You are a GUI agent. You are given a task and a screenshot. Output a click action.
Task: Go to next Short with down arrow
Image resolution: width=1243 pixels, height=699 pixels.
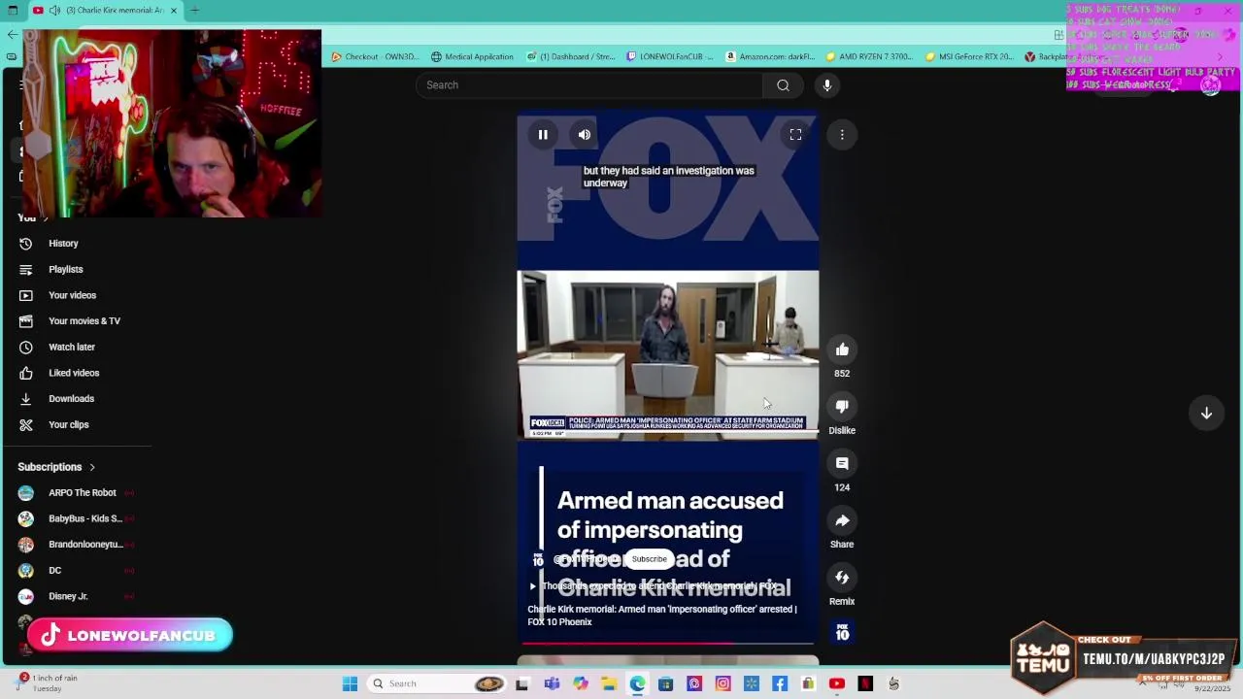click(1206, 414)
